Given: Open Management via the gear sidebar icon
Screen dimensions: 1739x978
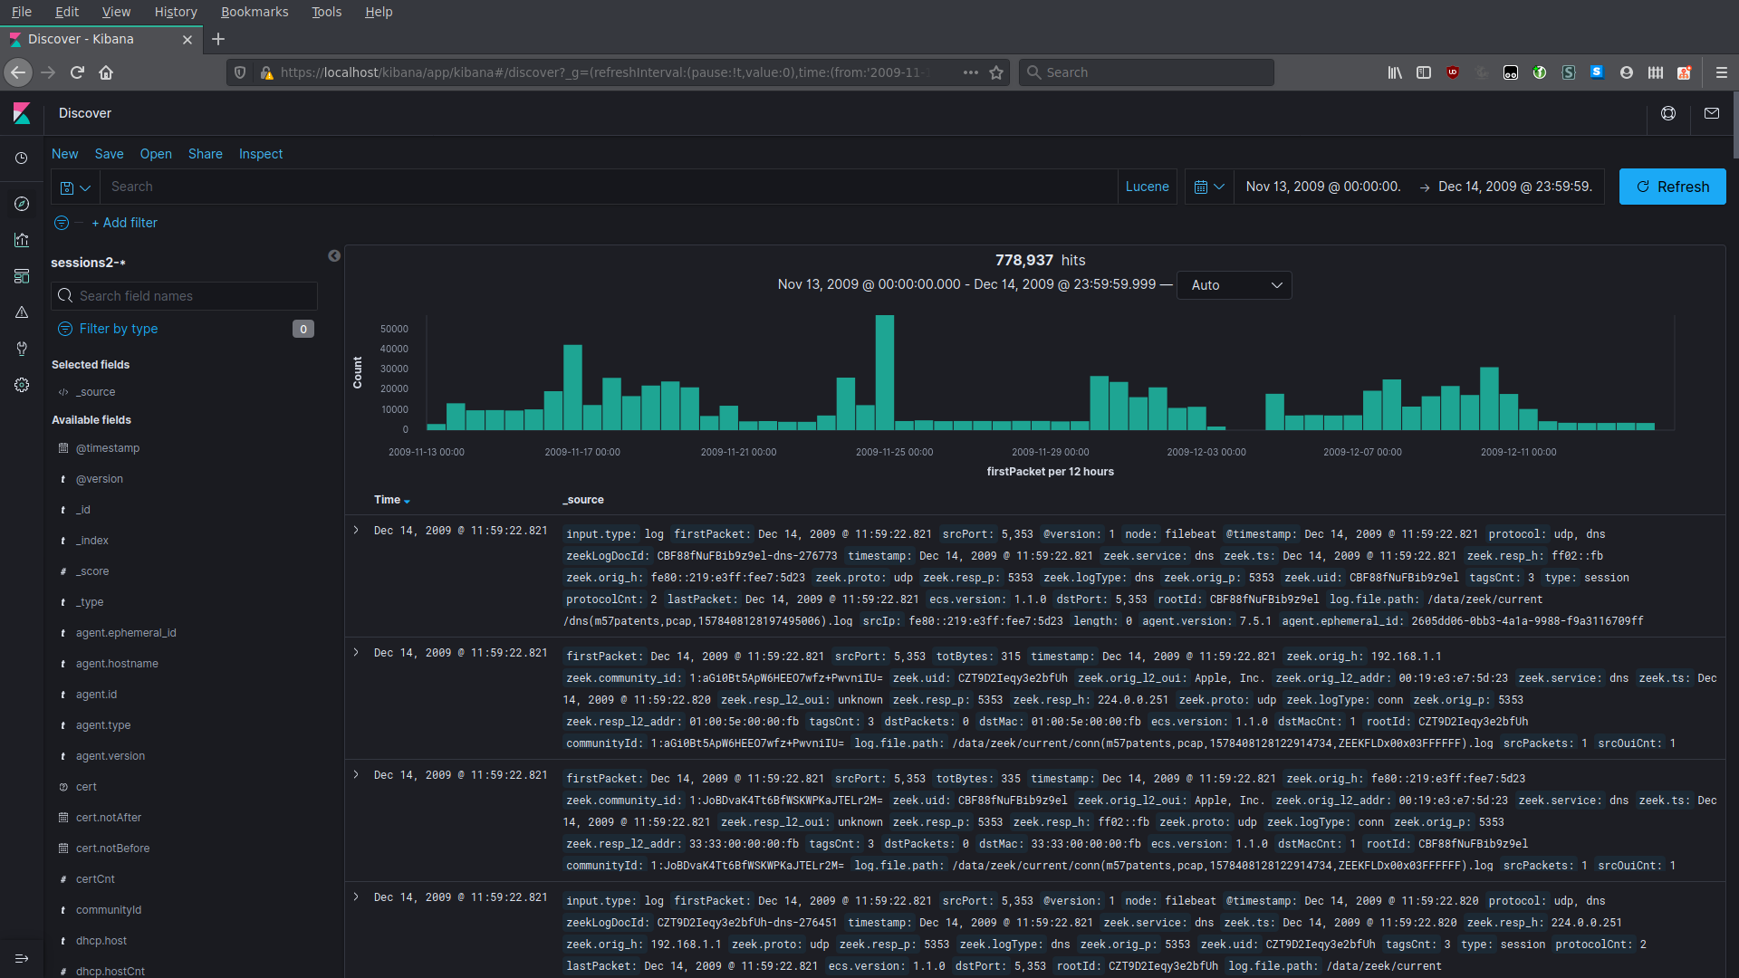Looking at the screenshot, I should (x=21, y=385).
